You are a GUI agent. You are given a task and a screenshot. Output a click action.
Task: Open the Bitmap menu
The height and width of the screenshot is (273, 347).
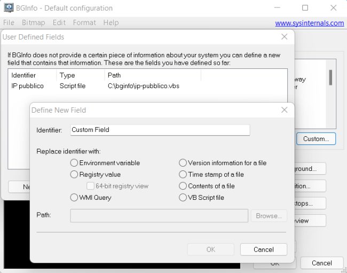33,23
